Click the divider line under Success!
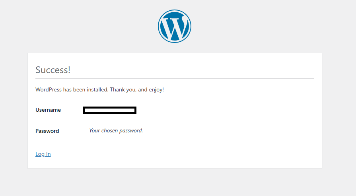 pyautogui.click(x=174, y=79)
